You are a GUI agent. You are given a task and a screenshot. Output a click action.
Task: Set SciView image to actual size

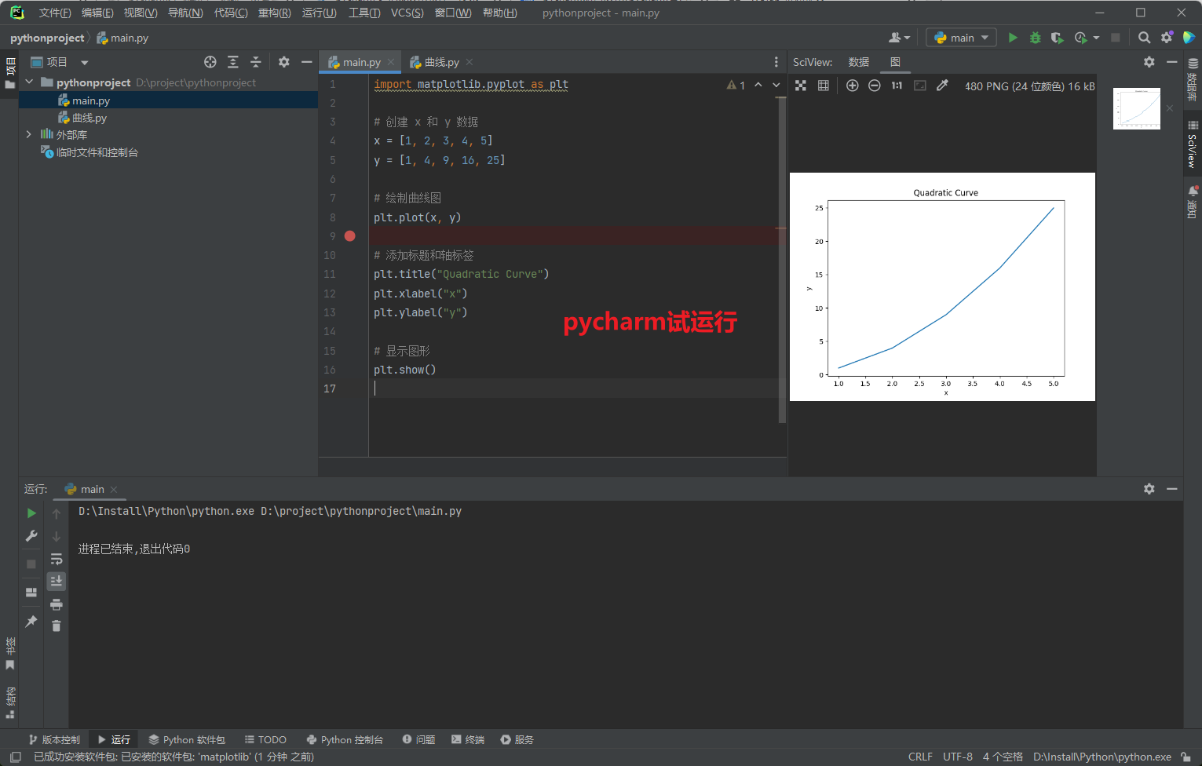897,86
